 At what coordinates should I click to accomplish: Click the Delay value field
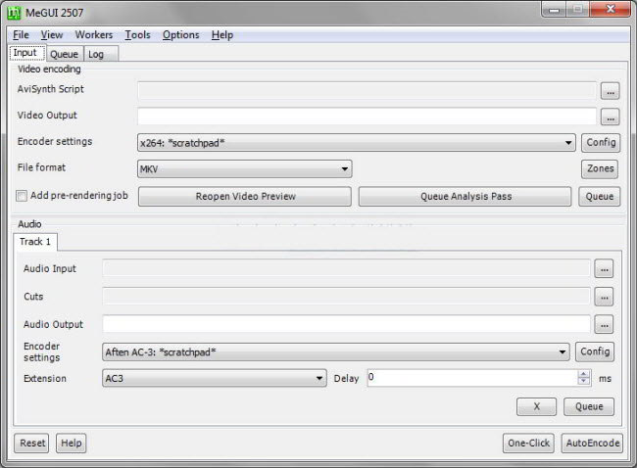click(472, 378)
